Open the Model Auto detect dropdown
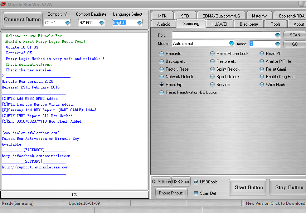This screenshot has width=306, height=213. pyautogui.click(x=231, y=44)
